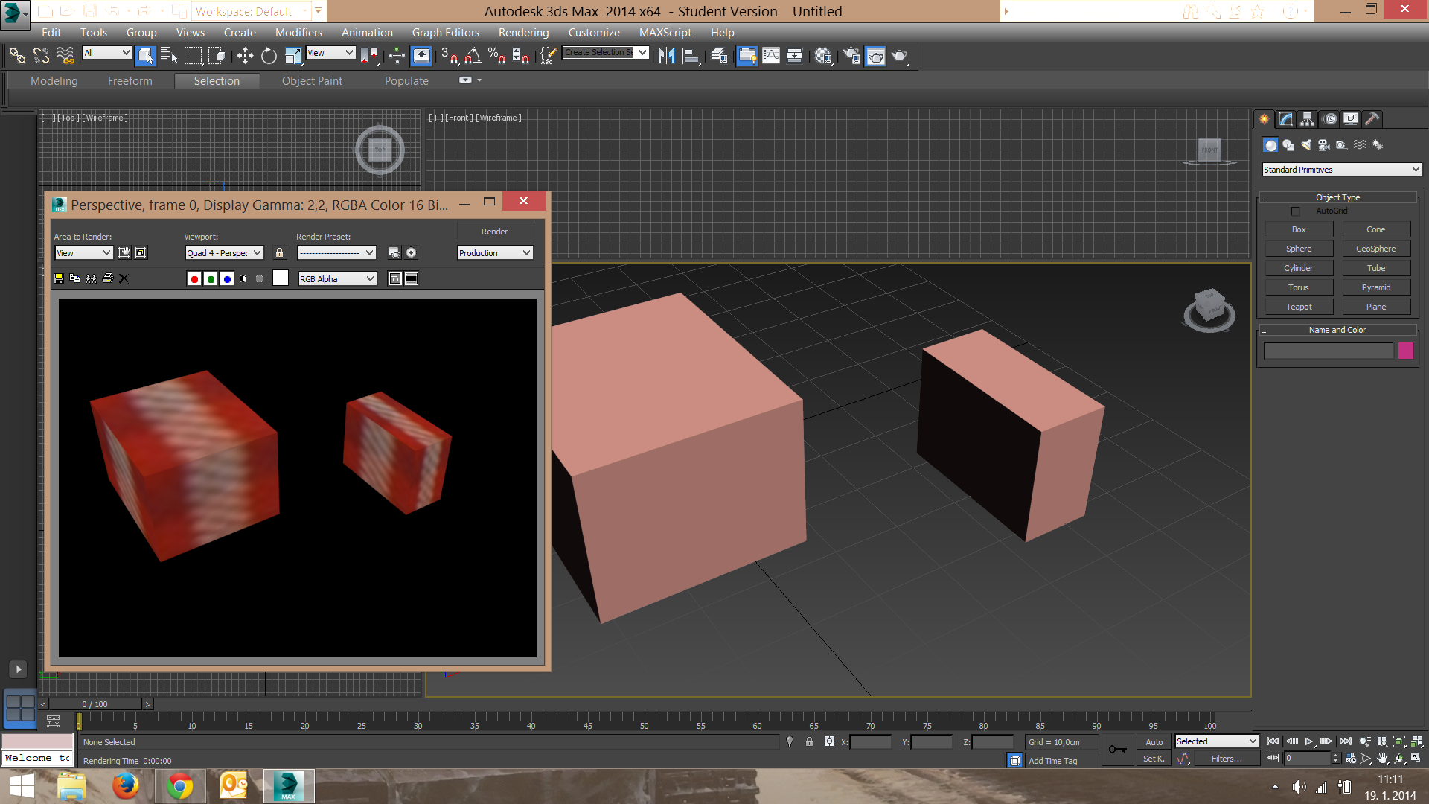Screen dimensions: 1429x804
Task: Open the Hierarchy command panel tab
Action: coord(1307,119)
